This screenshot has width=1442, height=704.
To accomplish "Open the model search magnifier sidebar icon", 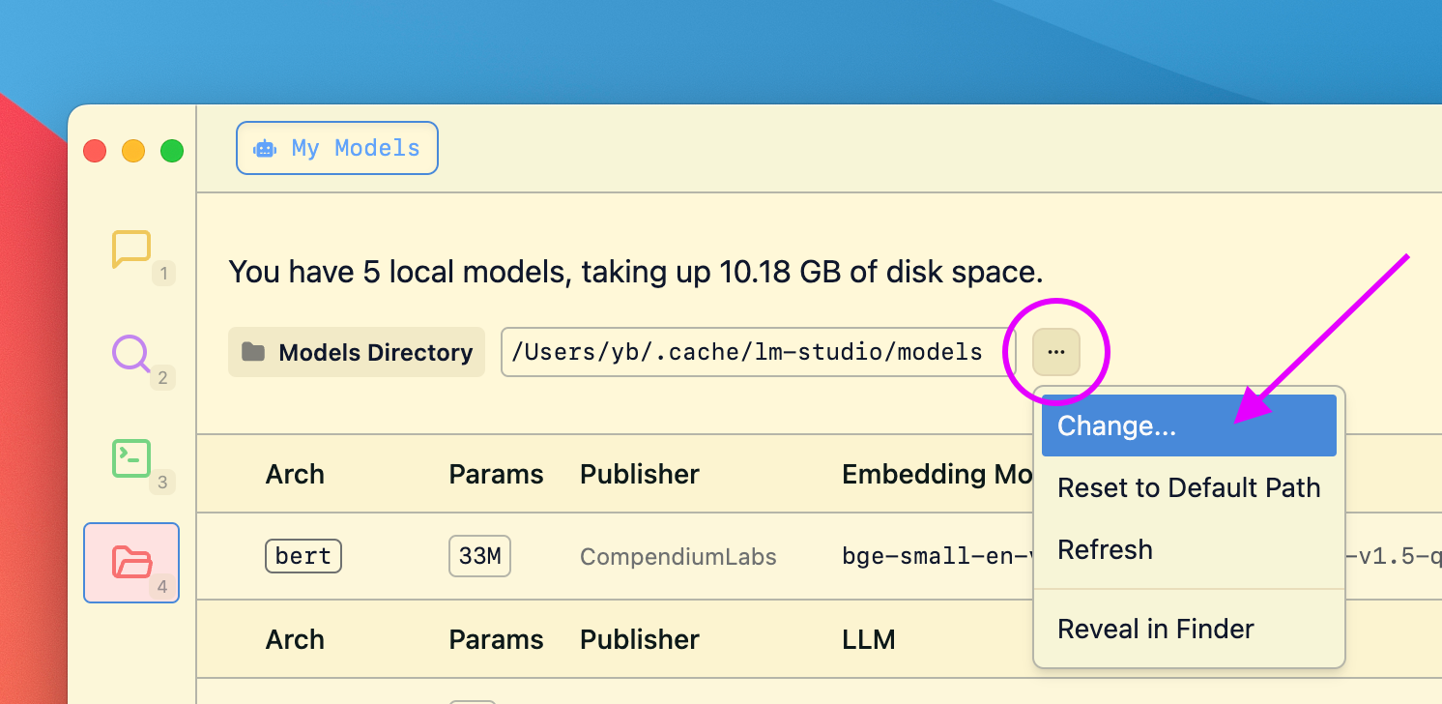I will tap(131, 354).
